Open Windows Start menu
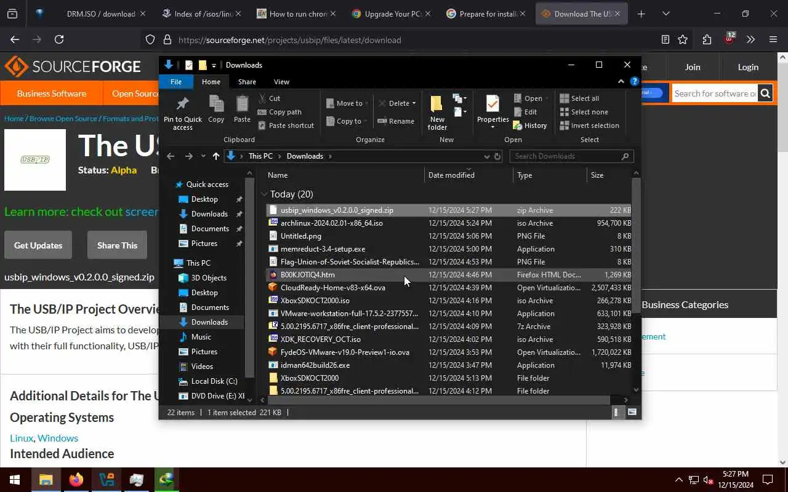Viewport: 788px width, 492px height. (x=15, y=480)
